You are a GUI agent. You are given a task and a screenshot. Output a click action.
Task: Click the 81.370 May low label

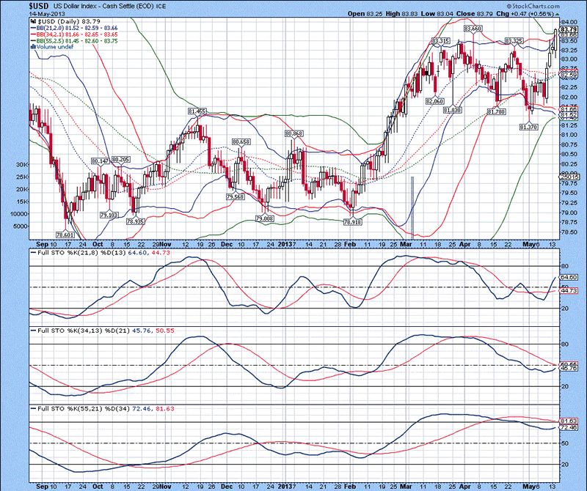528,127
